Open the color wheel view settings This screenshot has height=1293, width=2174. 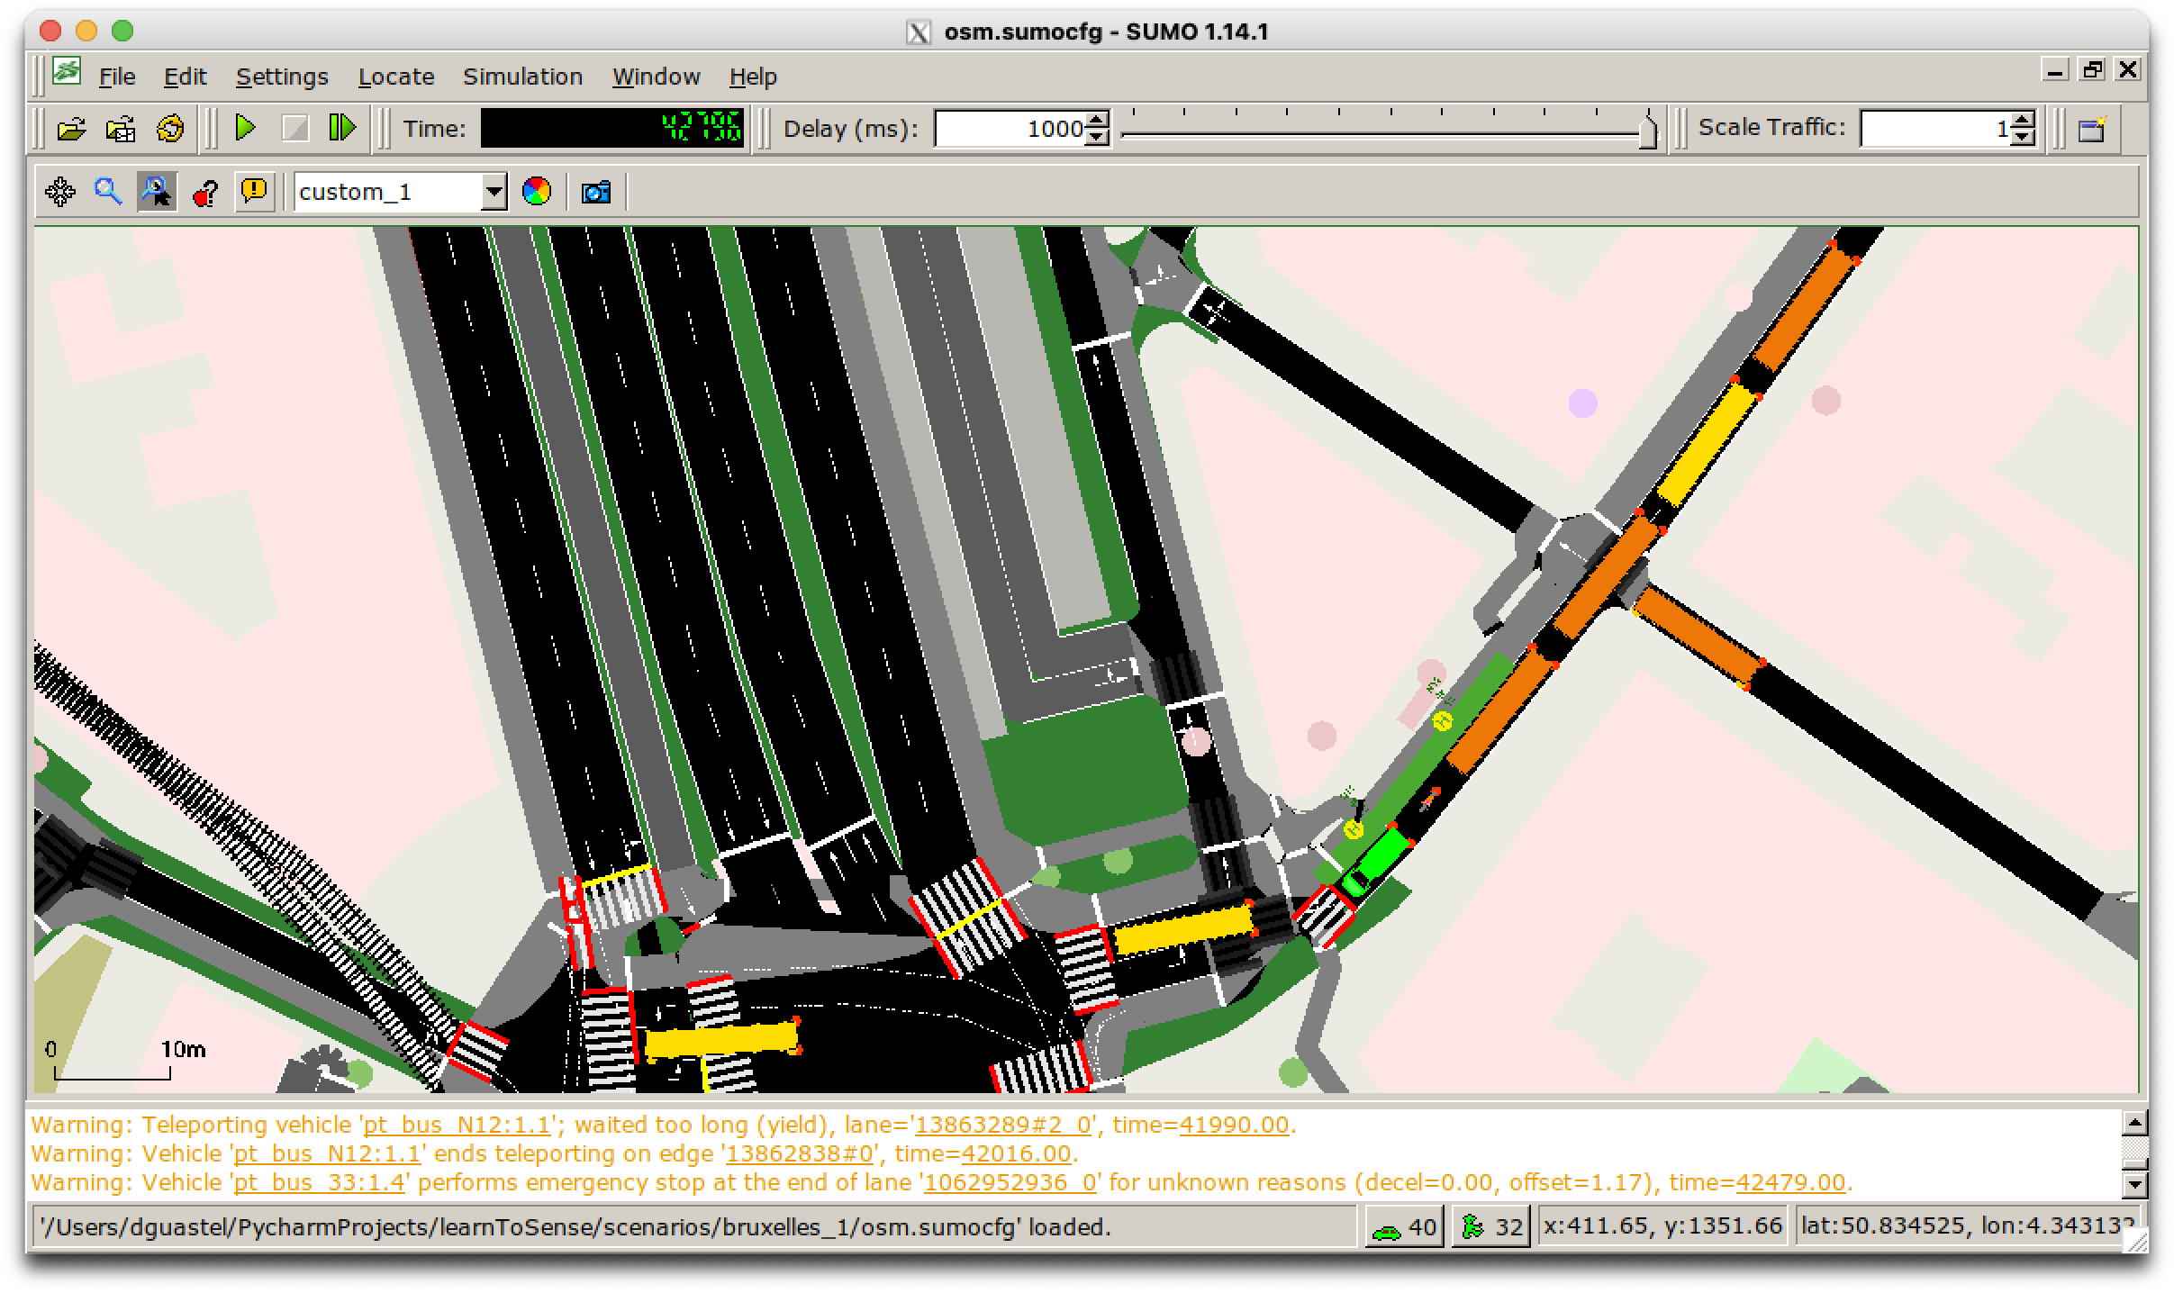coord(537,192)
